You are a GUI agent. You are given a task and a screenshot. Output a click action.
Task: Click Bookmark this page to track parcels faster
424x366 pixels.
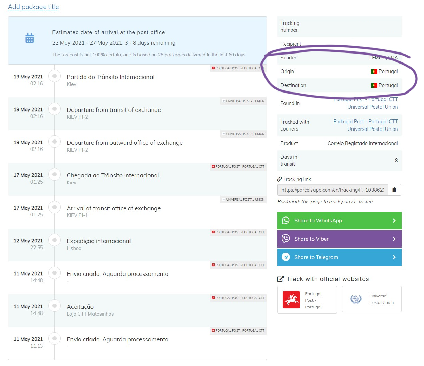coord(325,202)
